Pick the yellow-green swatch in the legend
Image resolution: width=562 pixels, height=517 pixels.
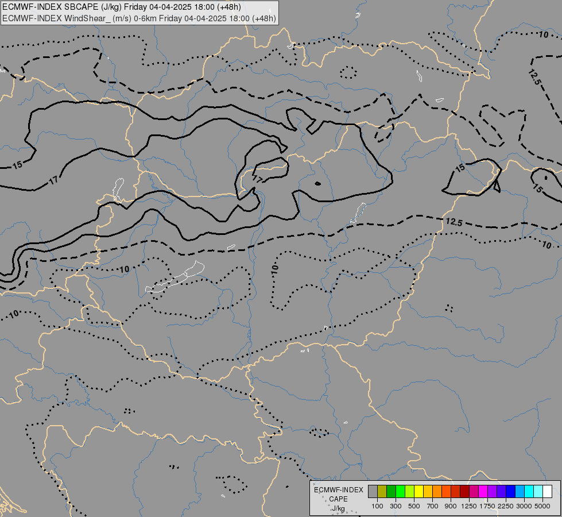pos(410,492)
